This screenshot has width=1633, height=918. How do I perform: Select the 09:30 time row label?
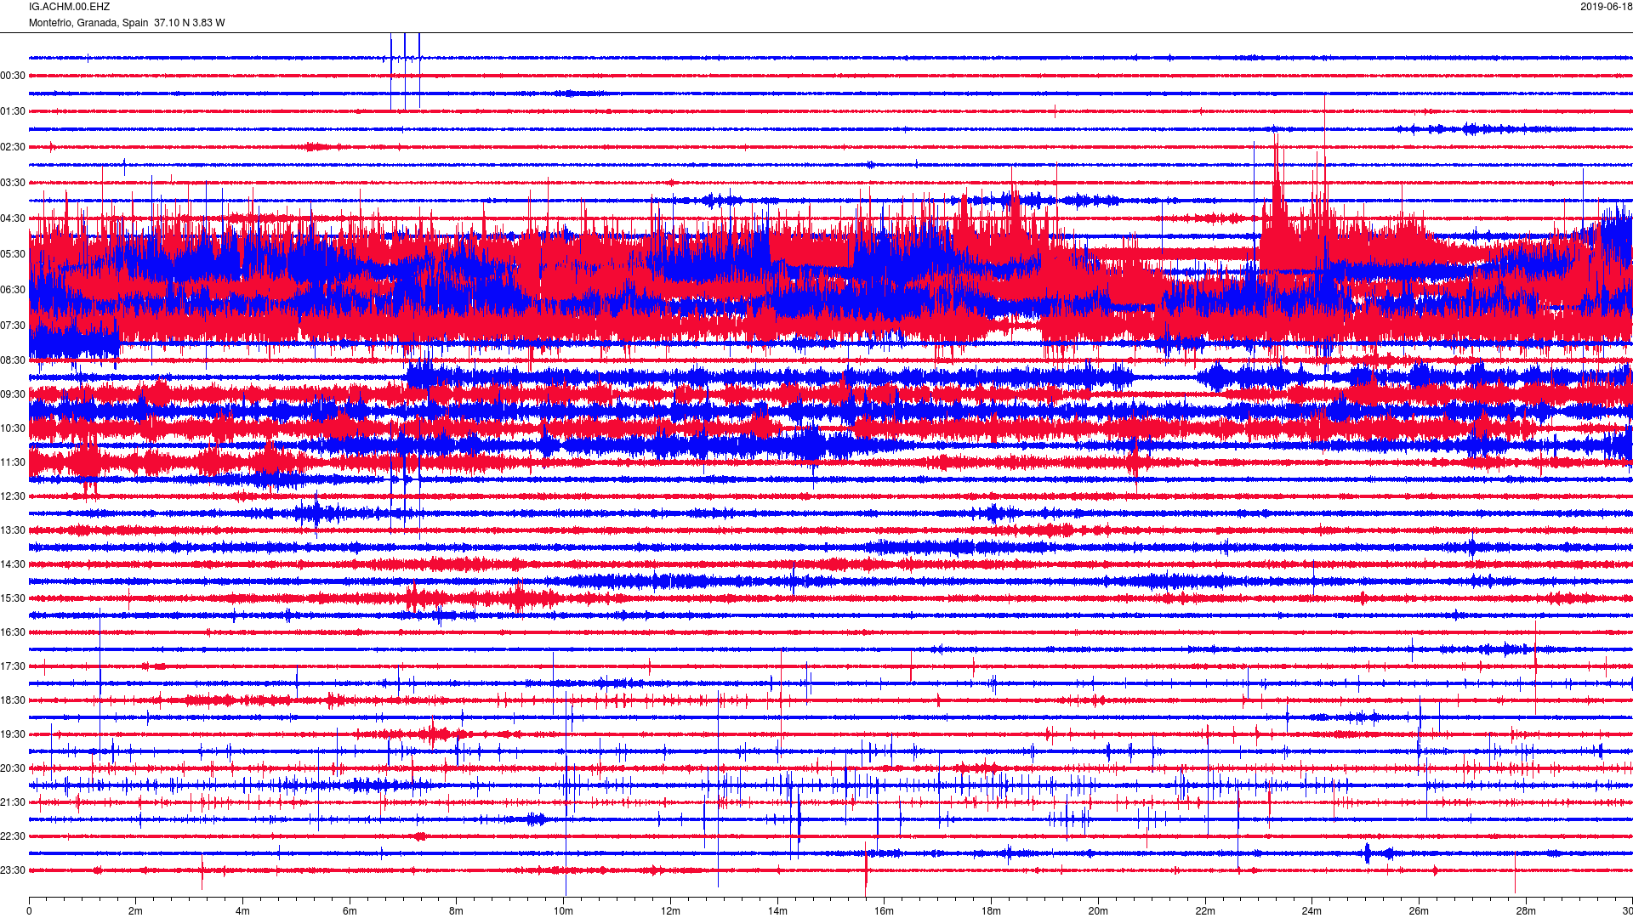point(13,394)
